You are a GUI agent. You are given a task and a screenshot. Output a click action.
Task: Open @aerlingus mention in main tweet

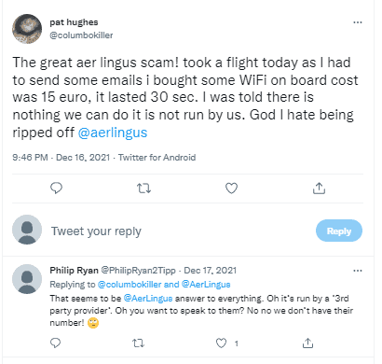(113, 133)
